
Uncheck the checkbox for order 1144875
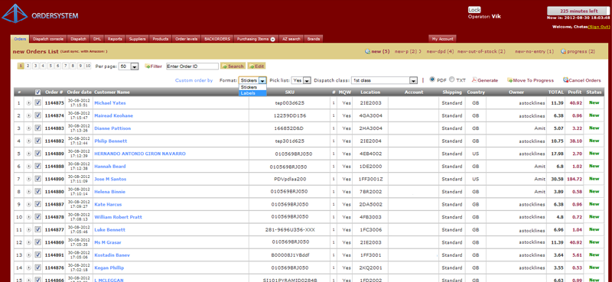37,103
